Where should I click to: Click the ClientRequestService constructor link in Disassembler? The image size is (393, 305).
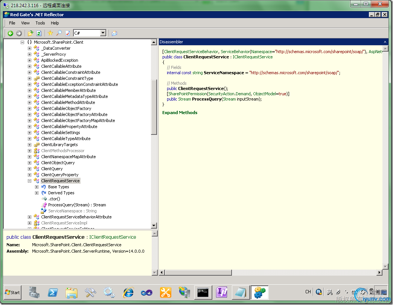201,88
